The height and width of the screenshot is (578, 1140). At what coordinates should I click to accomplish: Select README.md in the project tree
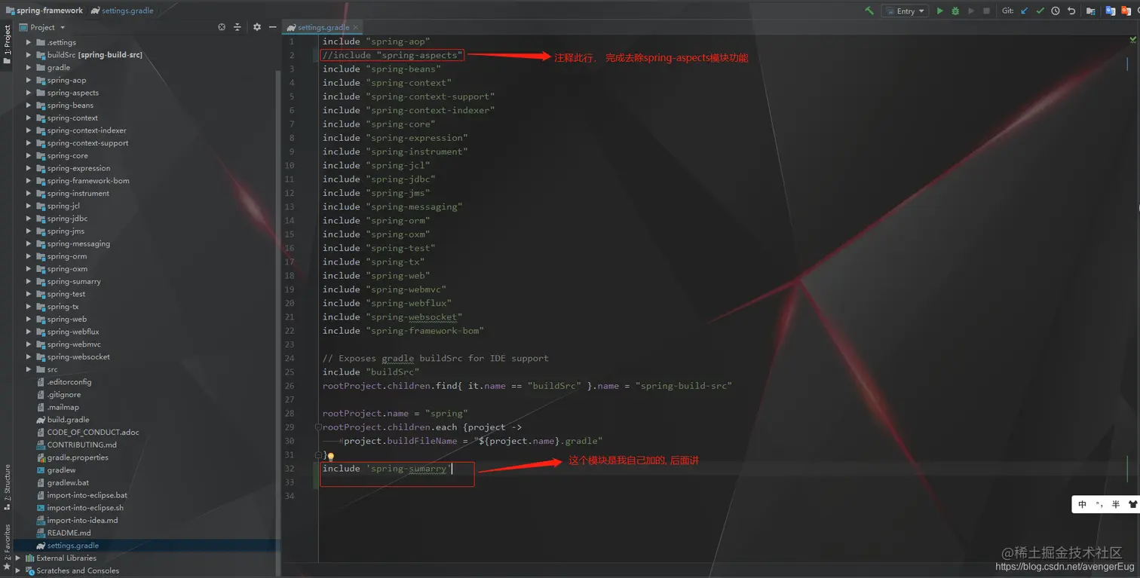(x=69, y=533)
